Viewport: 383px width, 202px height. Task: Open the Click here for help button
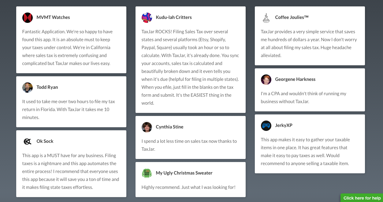pos(362,198)
